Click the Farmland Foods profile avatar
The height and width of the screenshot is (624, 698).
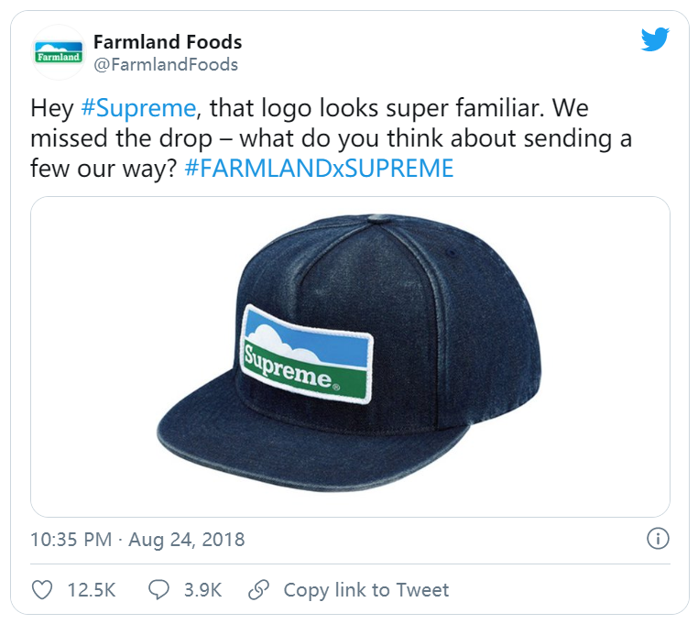[59, 52]
